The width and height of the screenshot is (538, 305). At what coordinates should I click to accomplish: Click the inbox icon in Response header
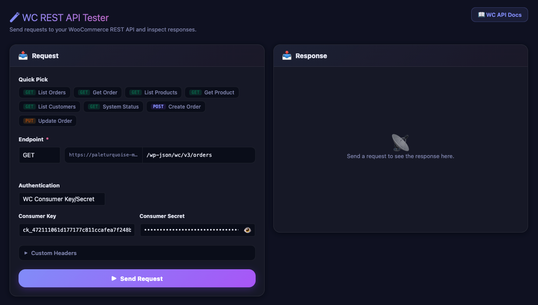(x=287, y=56)
